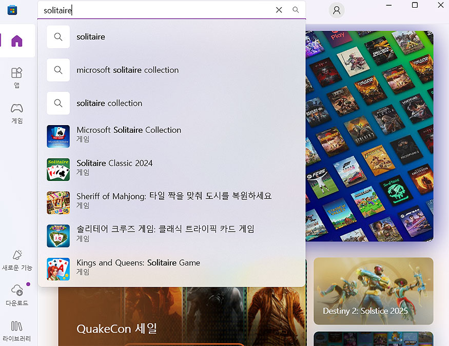The width and height of the screenshot is (449, 346).
Task: Open 솔리테어 크루즈 게임 result title
Action: coord(165,229)
